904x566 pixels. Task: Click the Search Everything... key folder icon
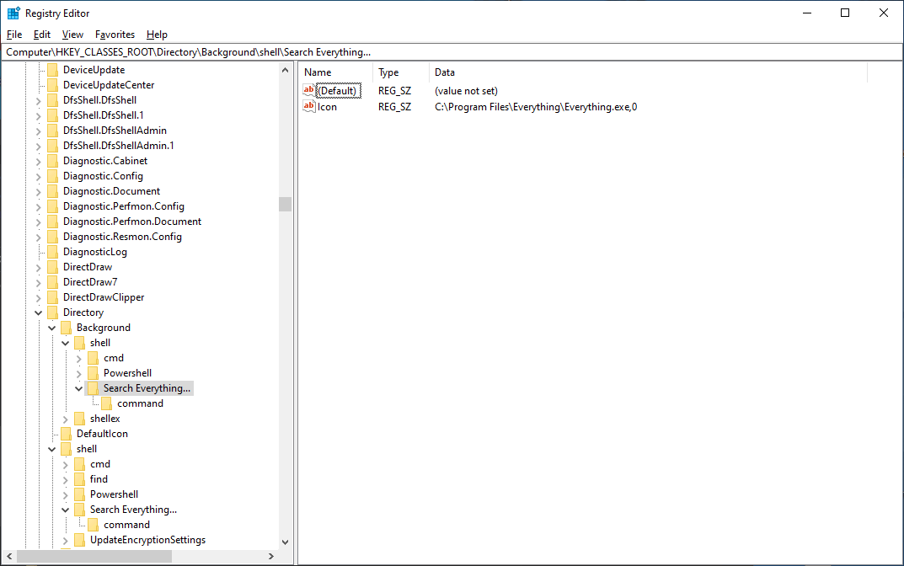click(93, 387)
